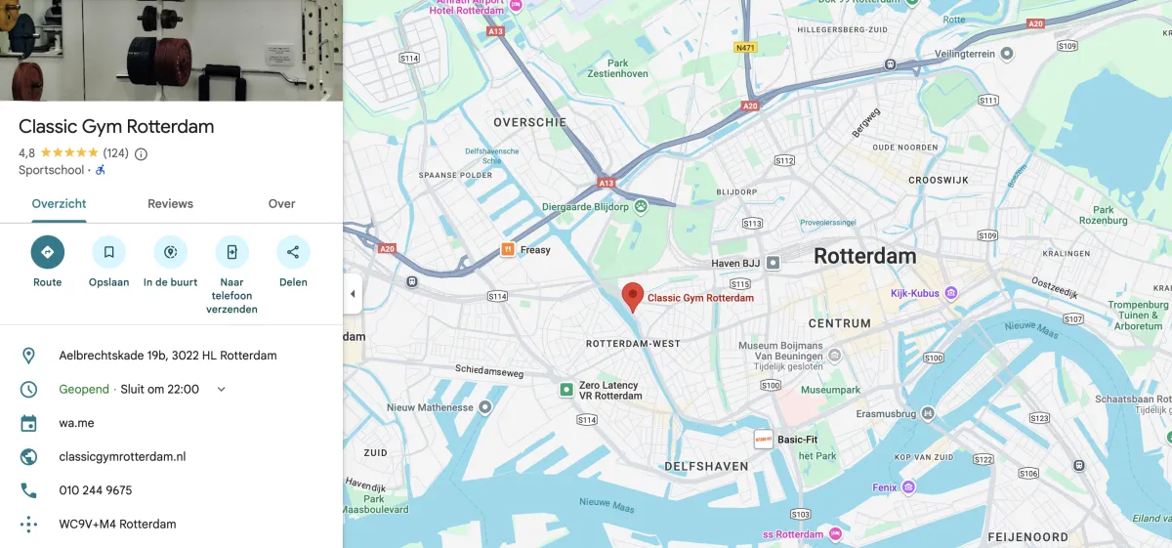Click the Route directions icon
The height and width of the screenshot is (548, 1172).
point(47,252)
